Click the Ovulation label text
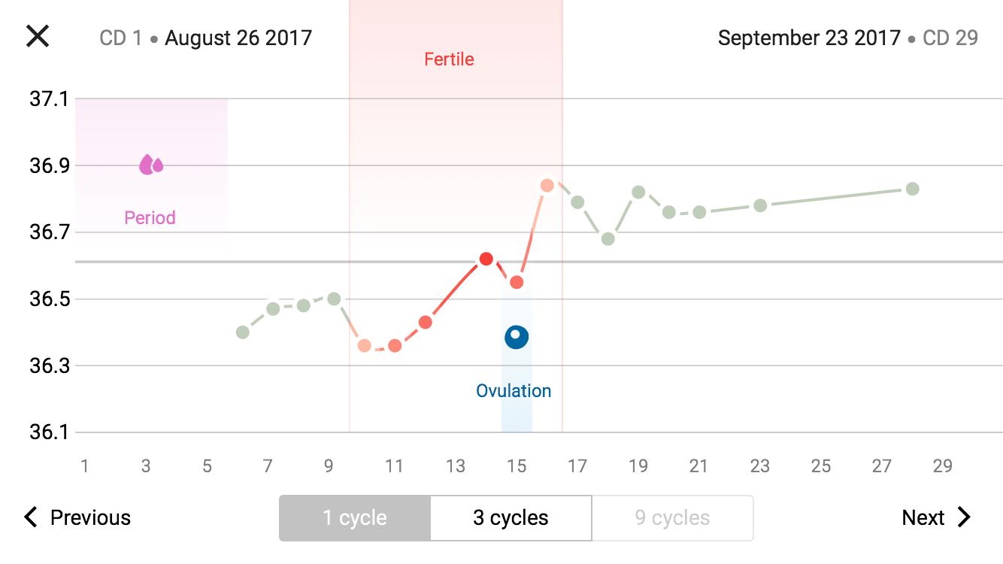Screen dimensions: 1003x564 514,391
